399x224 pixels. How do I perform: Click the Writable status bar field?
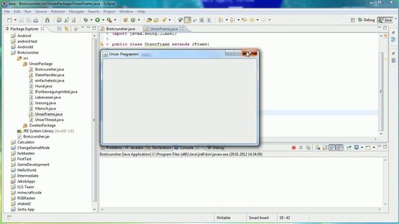click(223, 218)
